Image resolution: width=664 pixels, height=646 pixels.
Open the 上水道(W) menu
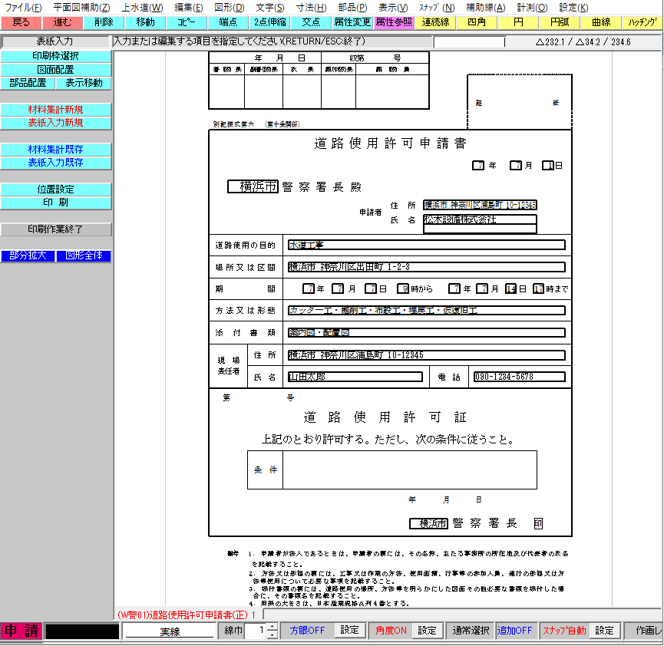tap(142, 8)
